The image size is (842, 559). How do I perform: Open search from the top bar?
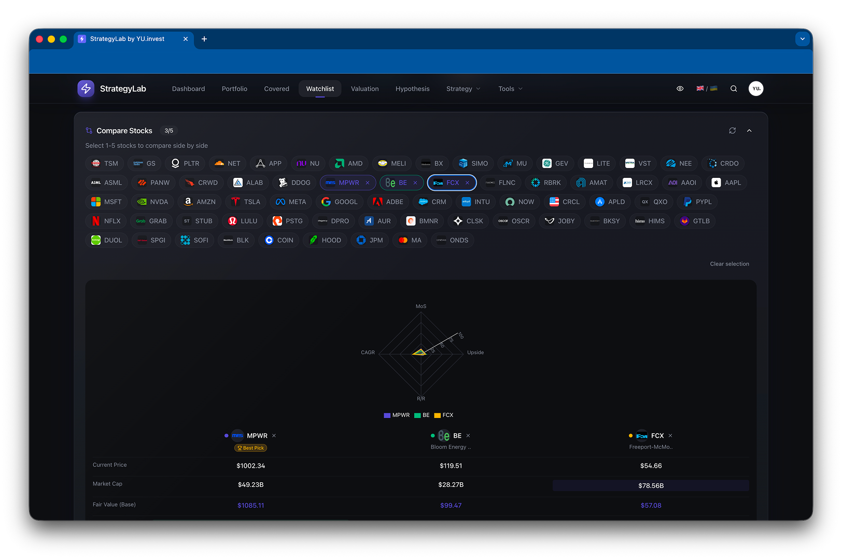coord(733,88)
